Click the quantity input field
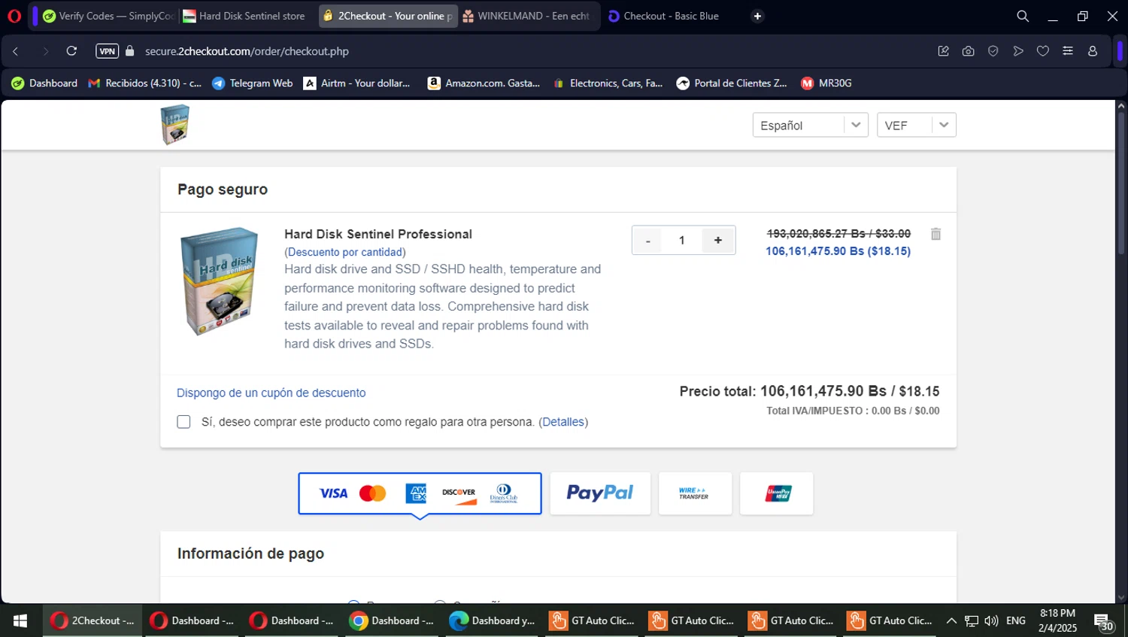Image resolution: width=1128 pixels, height=637 pixels. pos(682,241)
